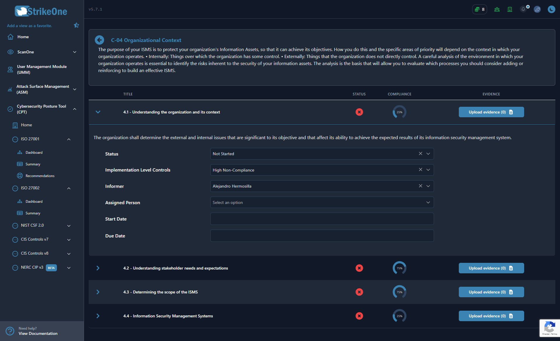Open ISO 27002 Summary menu item
The height and width of the screenshot is (341, 560).
point(33,213)
